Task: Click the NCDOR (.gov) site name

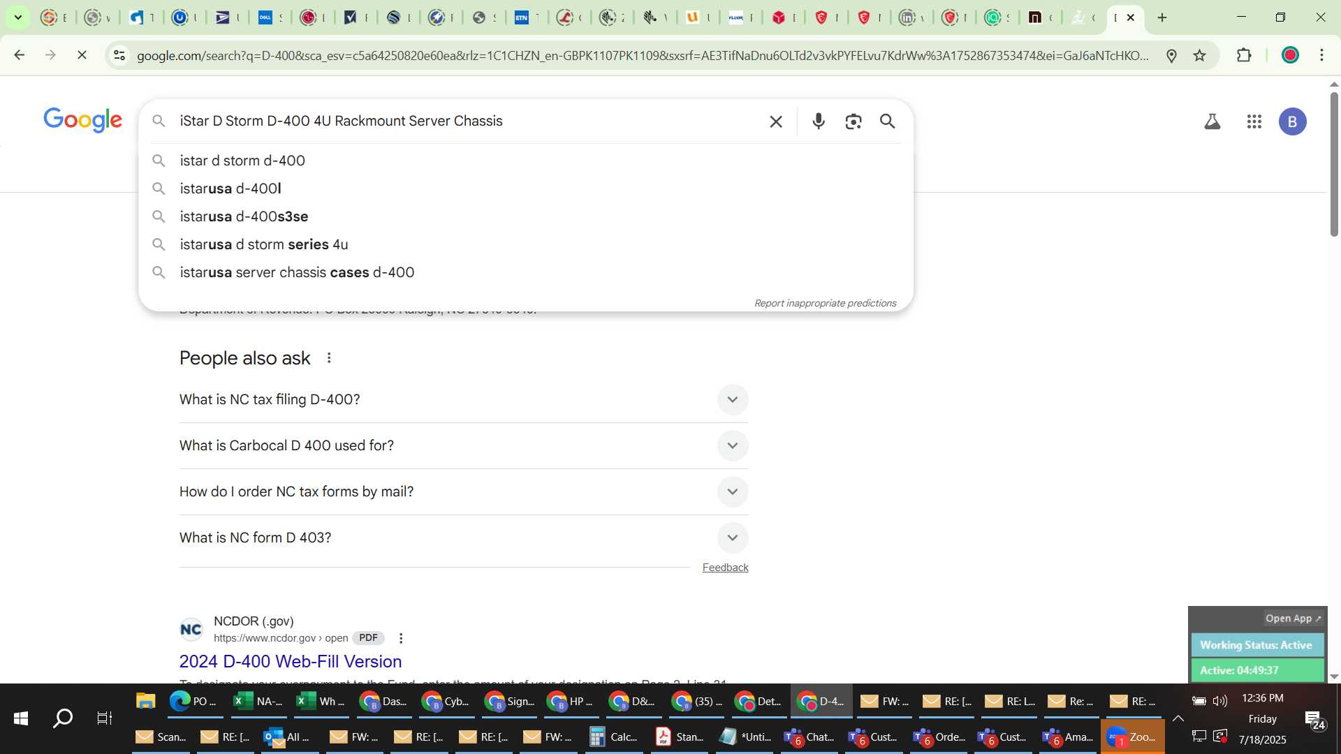Action: 254,621
